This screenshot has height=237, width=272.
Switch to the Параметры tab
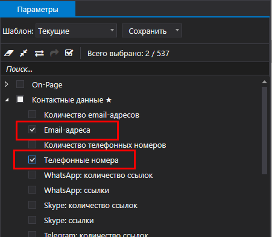tap(37, 9)
